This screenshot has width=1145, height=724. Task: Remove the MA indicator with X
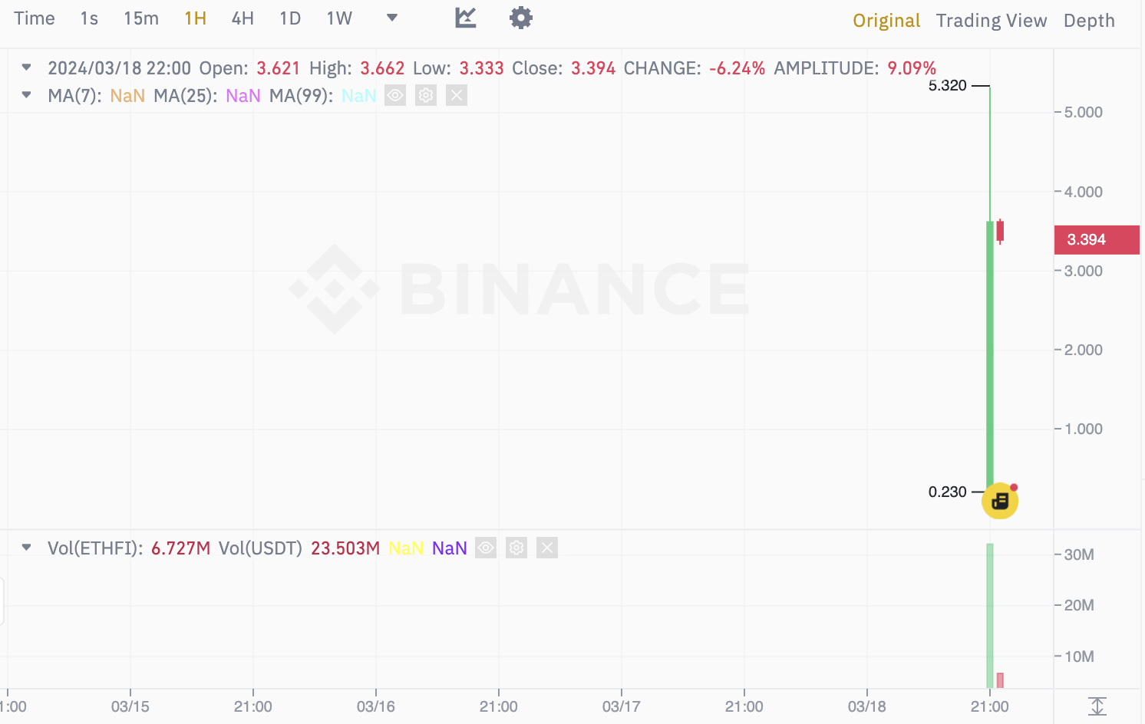457,95
